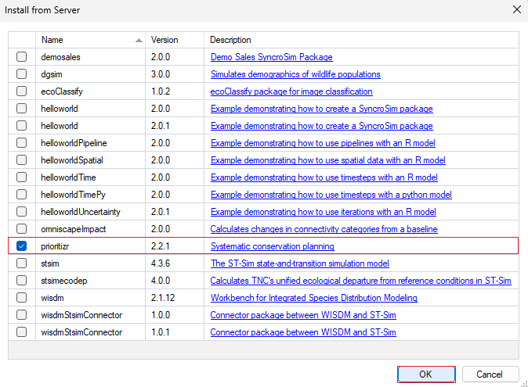This screenshot has height=387, width=528.
Task: Open helloworld 2.0.1 description link
Action: tap(322, 126)
